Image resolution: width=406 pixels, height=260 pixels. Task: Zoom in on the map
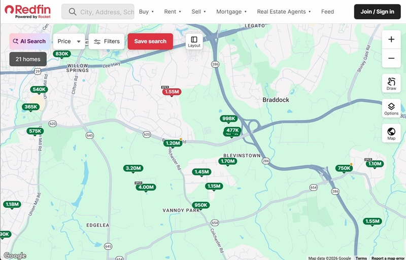391,40
